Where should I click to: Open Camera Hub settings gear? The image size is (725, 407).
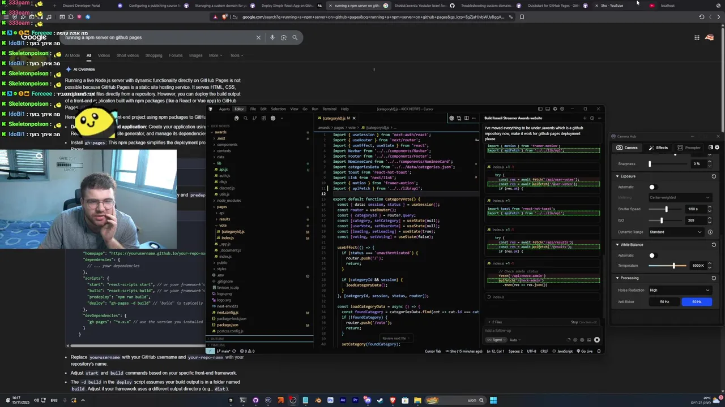(717, 148)
